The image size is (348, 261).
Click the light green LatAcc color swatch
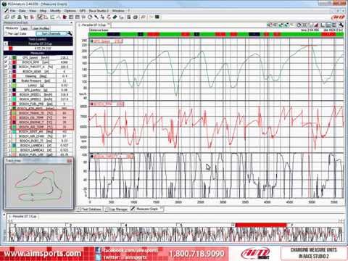pos(14,86)
